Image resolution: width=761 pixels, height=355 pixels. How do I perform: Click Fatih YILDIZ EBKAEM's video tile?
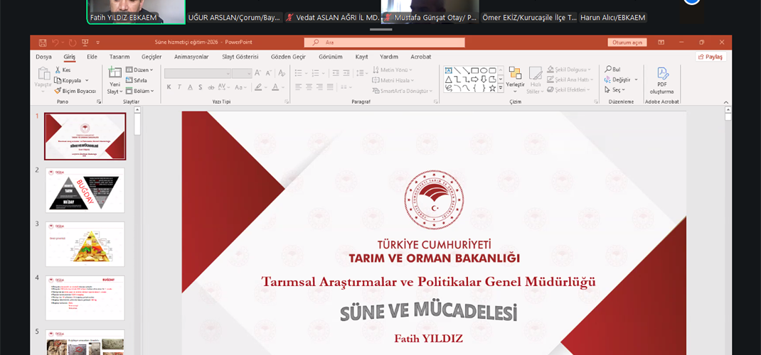point(136,11)
